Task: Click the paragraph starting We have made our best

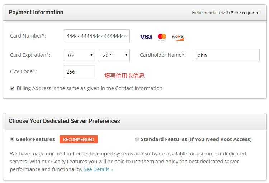Action: click(x=128, y=162)
